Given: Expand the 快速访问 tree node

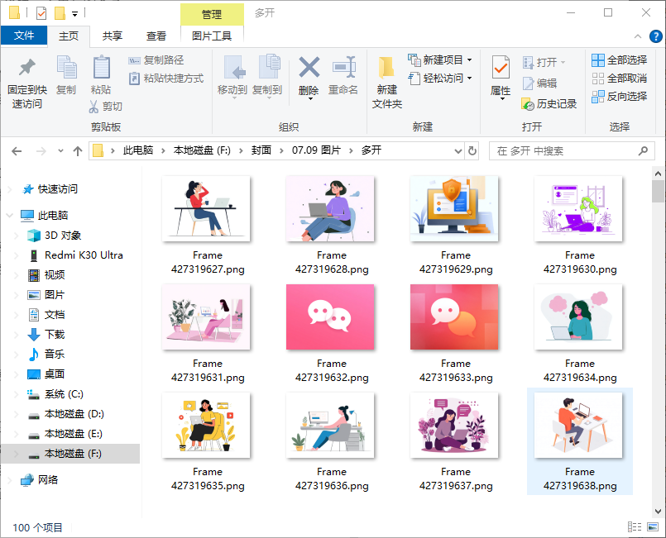Looking at the screenshot, I should tap(10, 189).
